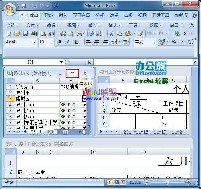Open the print icon in toolbar

click(63, 34)
